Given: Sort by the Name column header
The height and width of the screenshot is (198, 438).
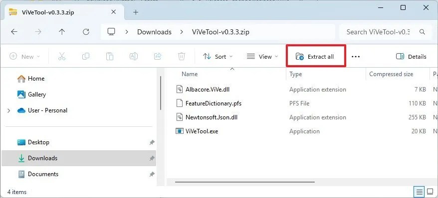Looking at the screenshot, I should point(190,74).
